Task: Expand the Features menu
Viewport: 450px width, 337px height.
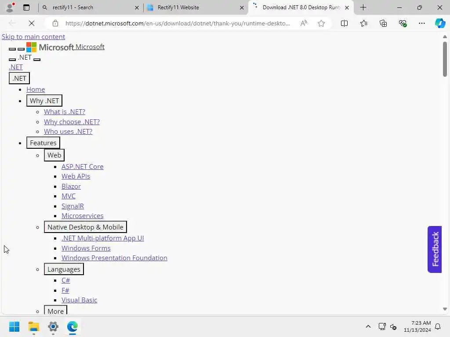Action: coord(43,143)
